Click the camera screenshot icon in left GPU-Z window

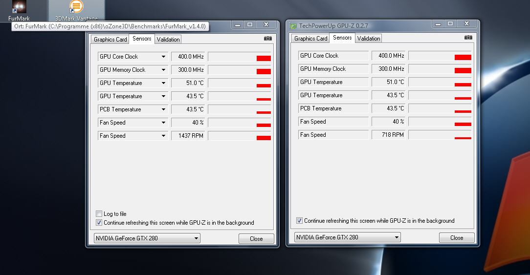(268, 39)
